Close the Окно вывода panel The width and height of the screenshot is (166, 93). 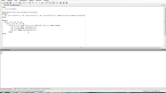(x=165, y=50)
